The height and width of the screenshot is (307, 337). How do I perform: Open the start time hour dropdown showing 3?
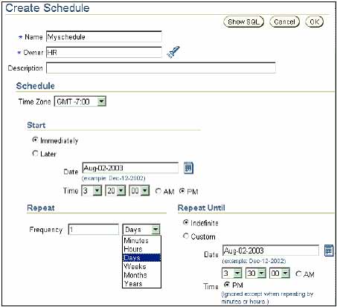[x=92, y=191]
